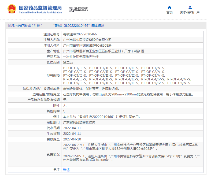Click the model line starting PT-OF-C5/Ⅰ-S
Screen dimensions: 207x175
coord(127,83)
